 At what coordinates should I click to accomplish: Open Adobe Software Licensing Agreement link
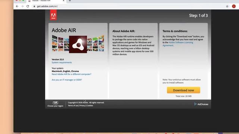pyautogui.click(x=178, y=44)
